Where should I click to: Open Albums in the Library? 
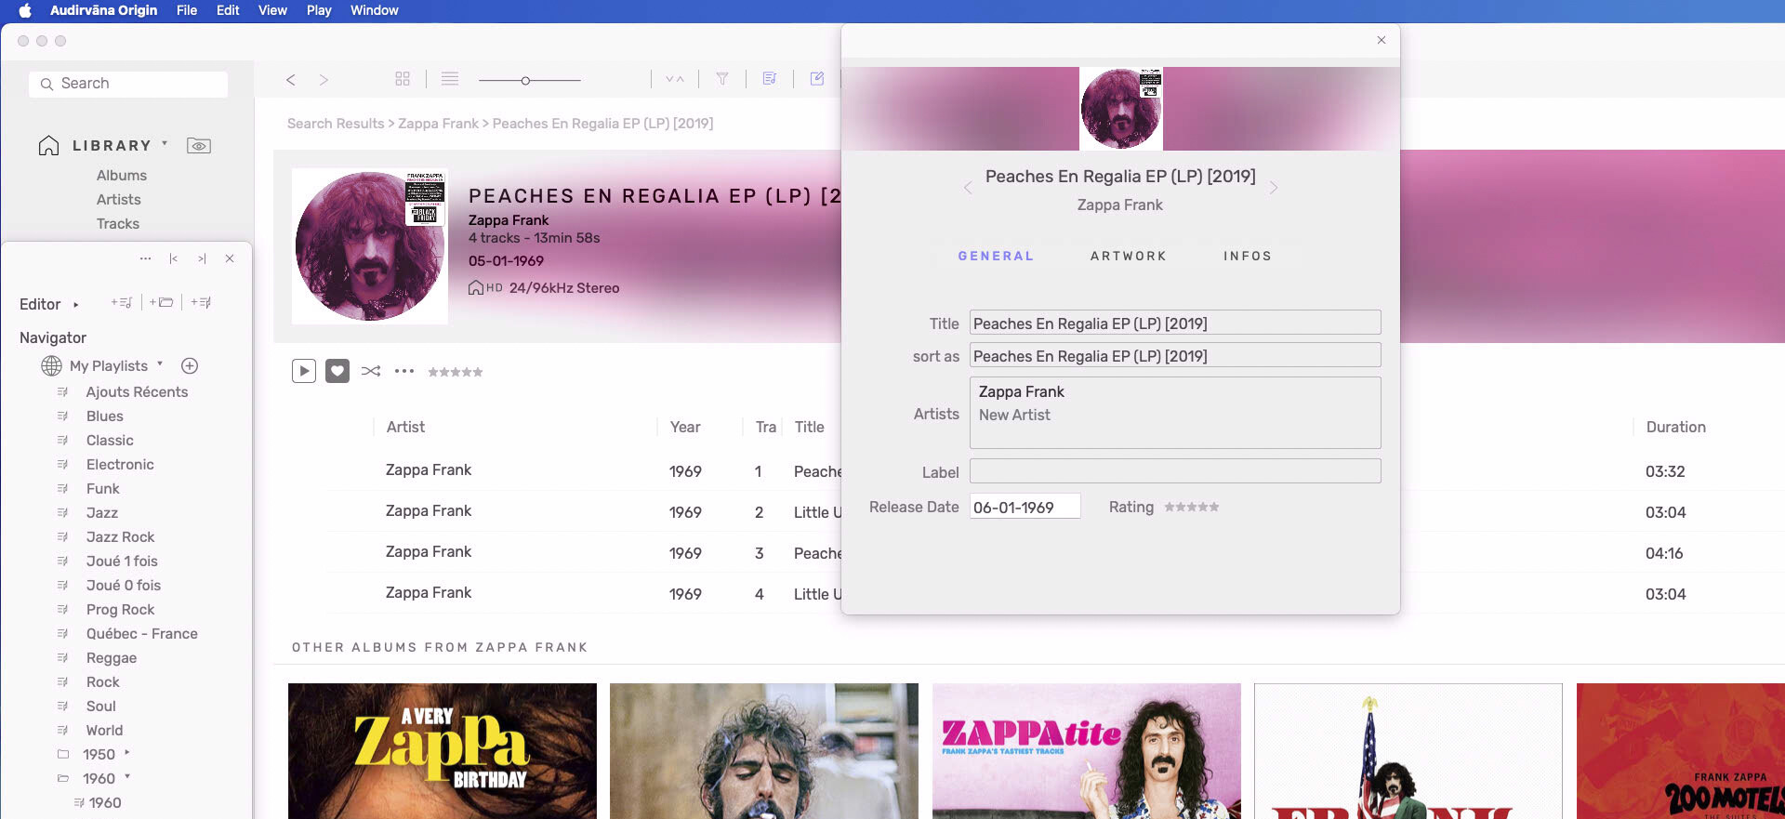click(x=122, y=176)
